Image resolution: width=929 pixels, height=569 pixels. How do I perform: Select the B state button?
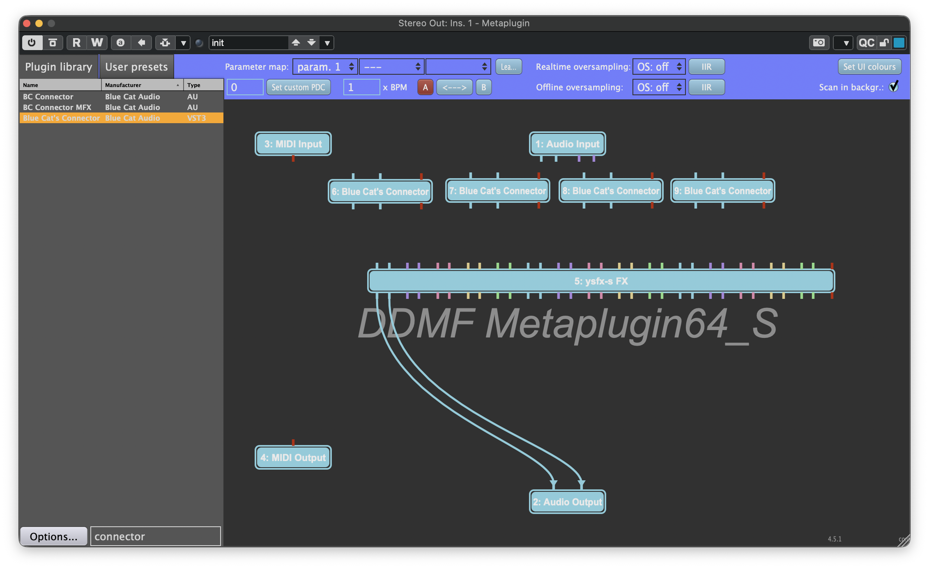483,87
